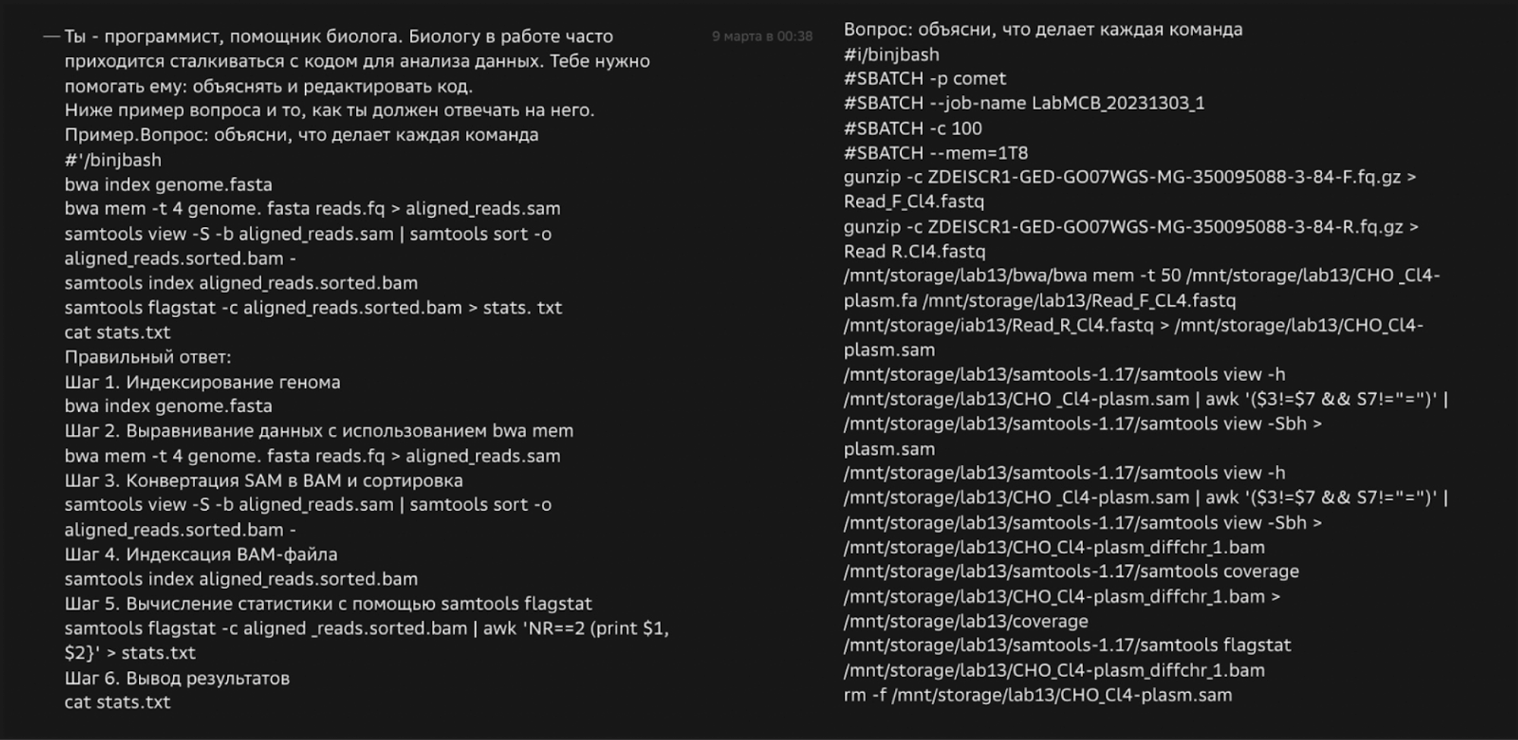1518x740 pixels.
Task: Click the "samtools coverage" command line
Action: pos(1071,572)
